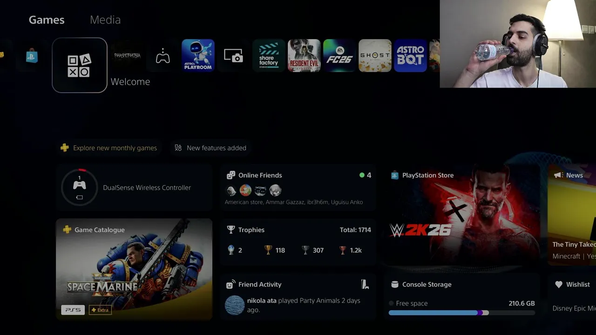Open the Friend Activity card header

(x=254, y=284)
